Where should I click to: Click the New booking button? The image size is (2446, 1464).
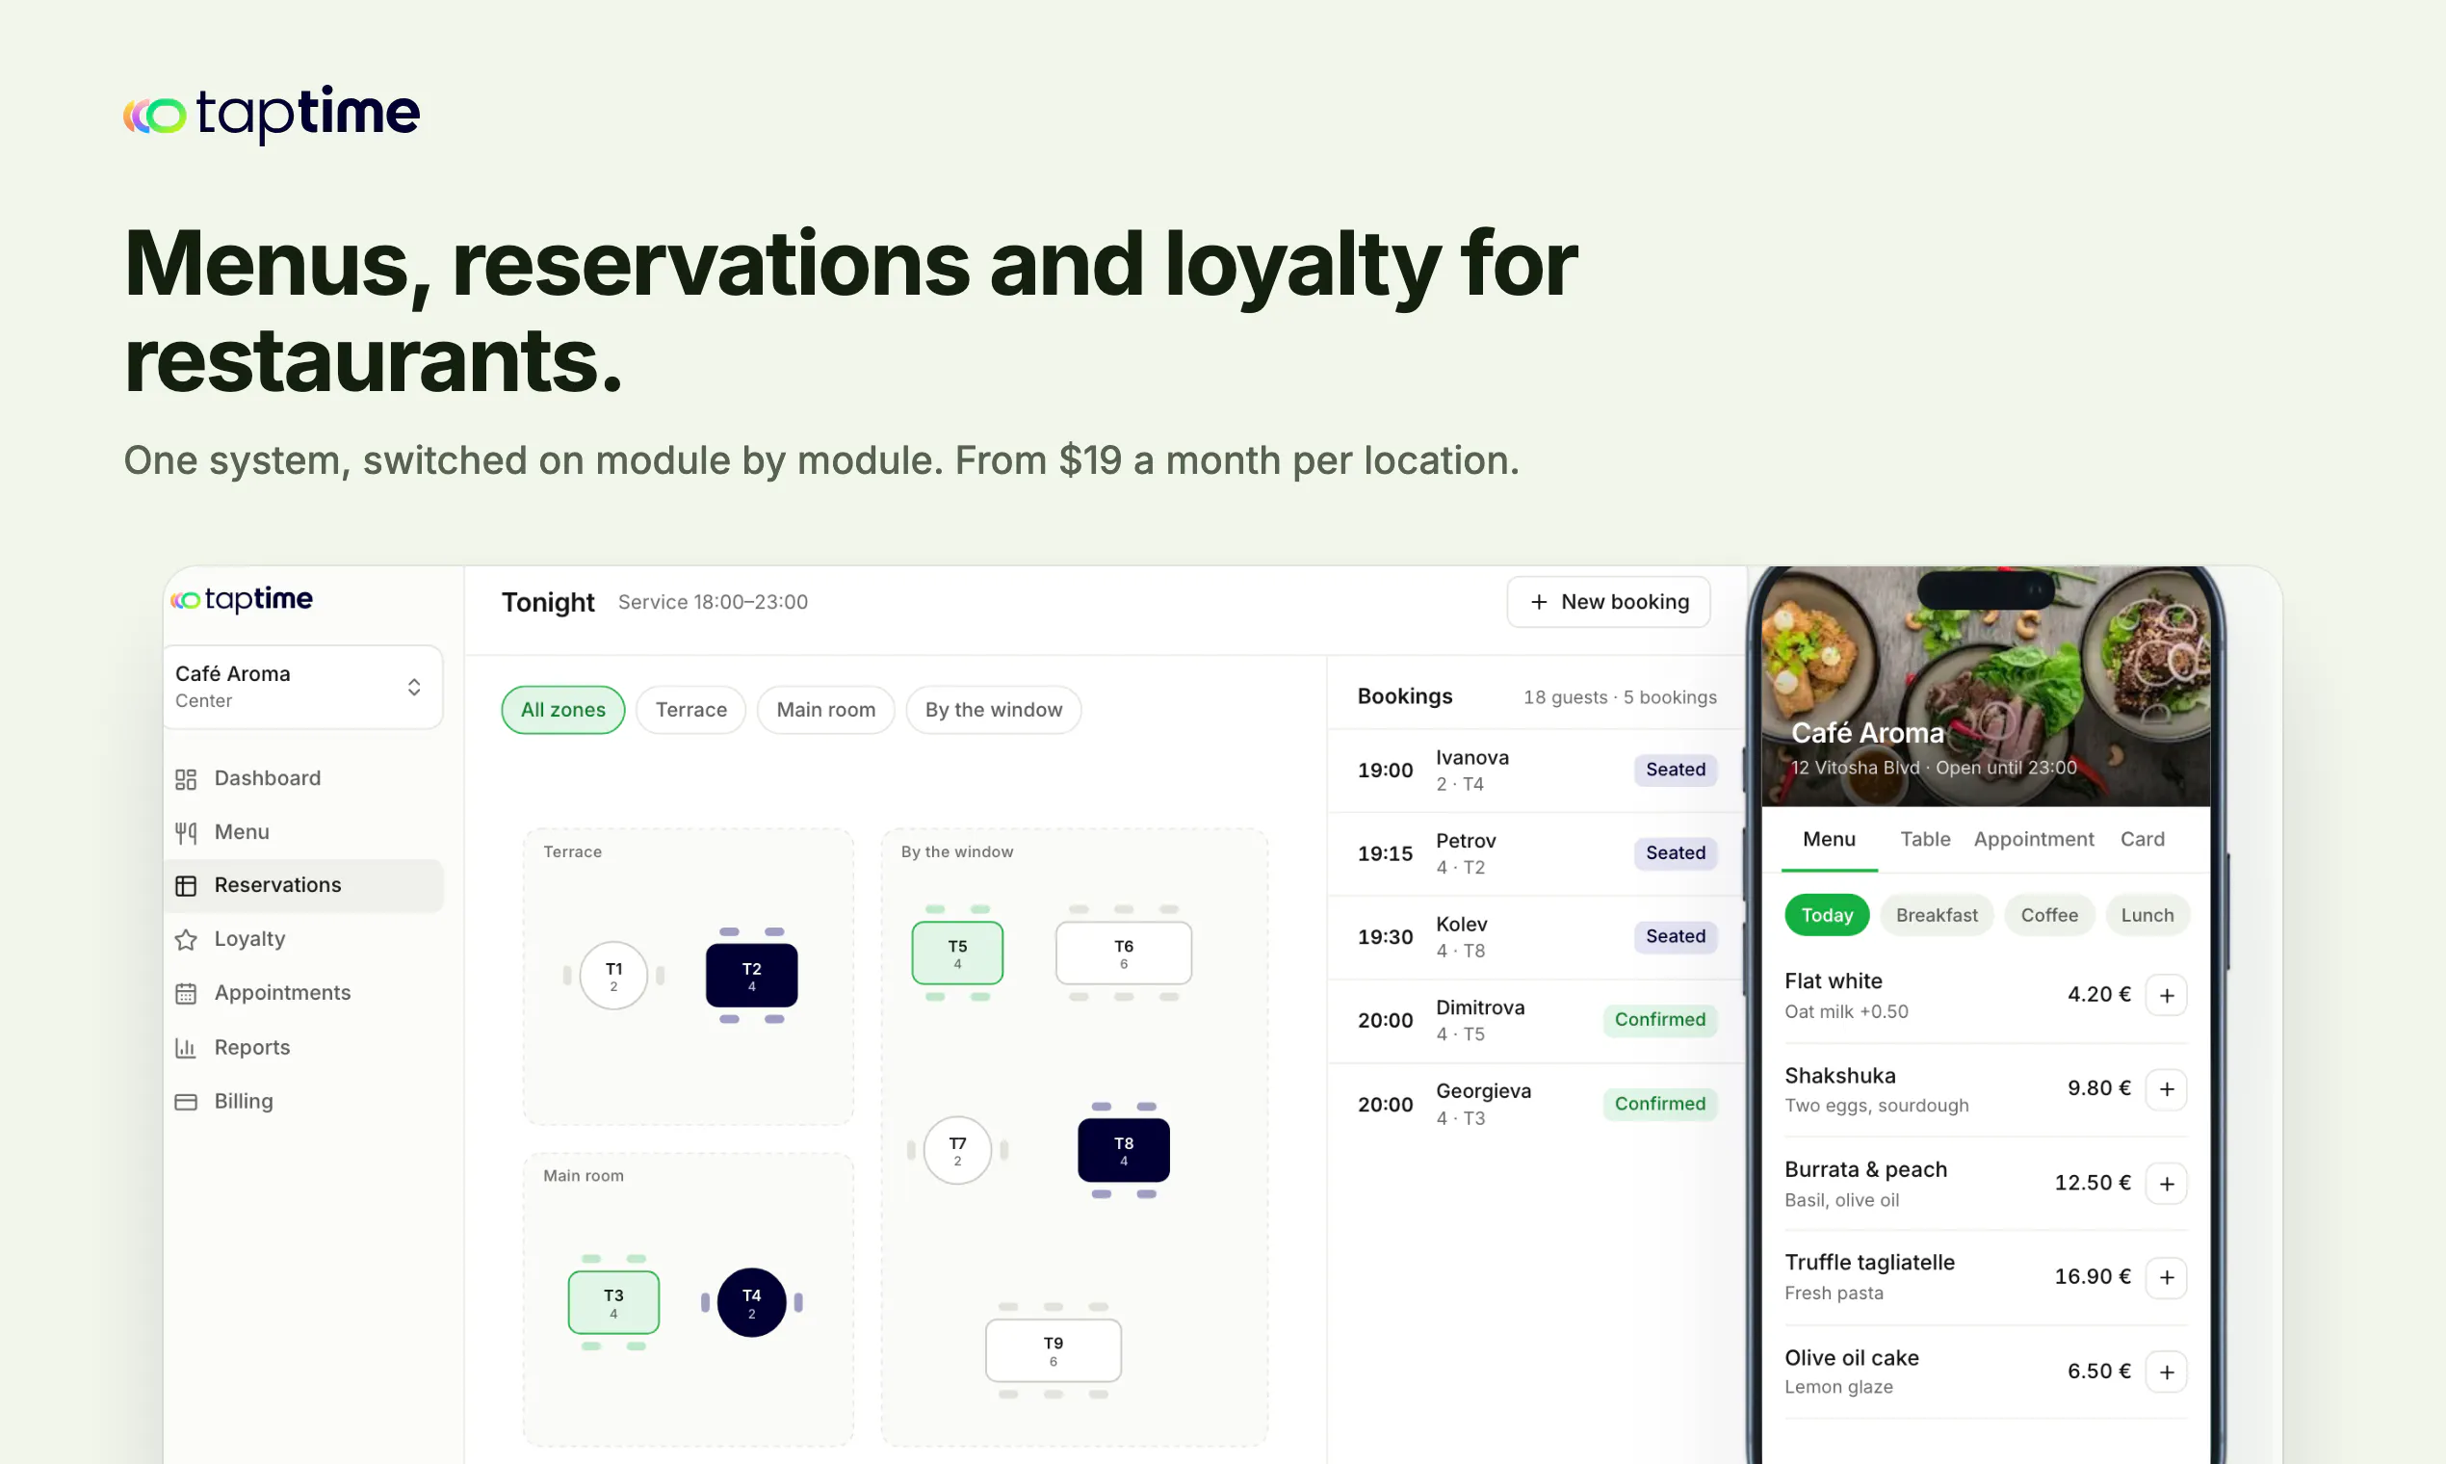pos(1607,602)
